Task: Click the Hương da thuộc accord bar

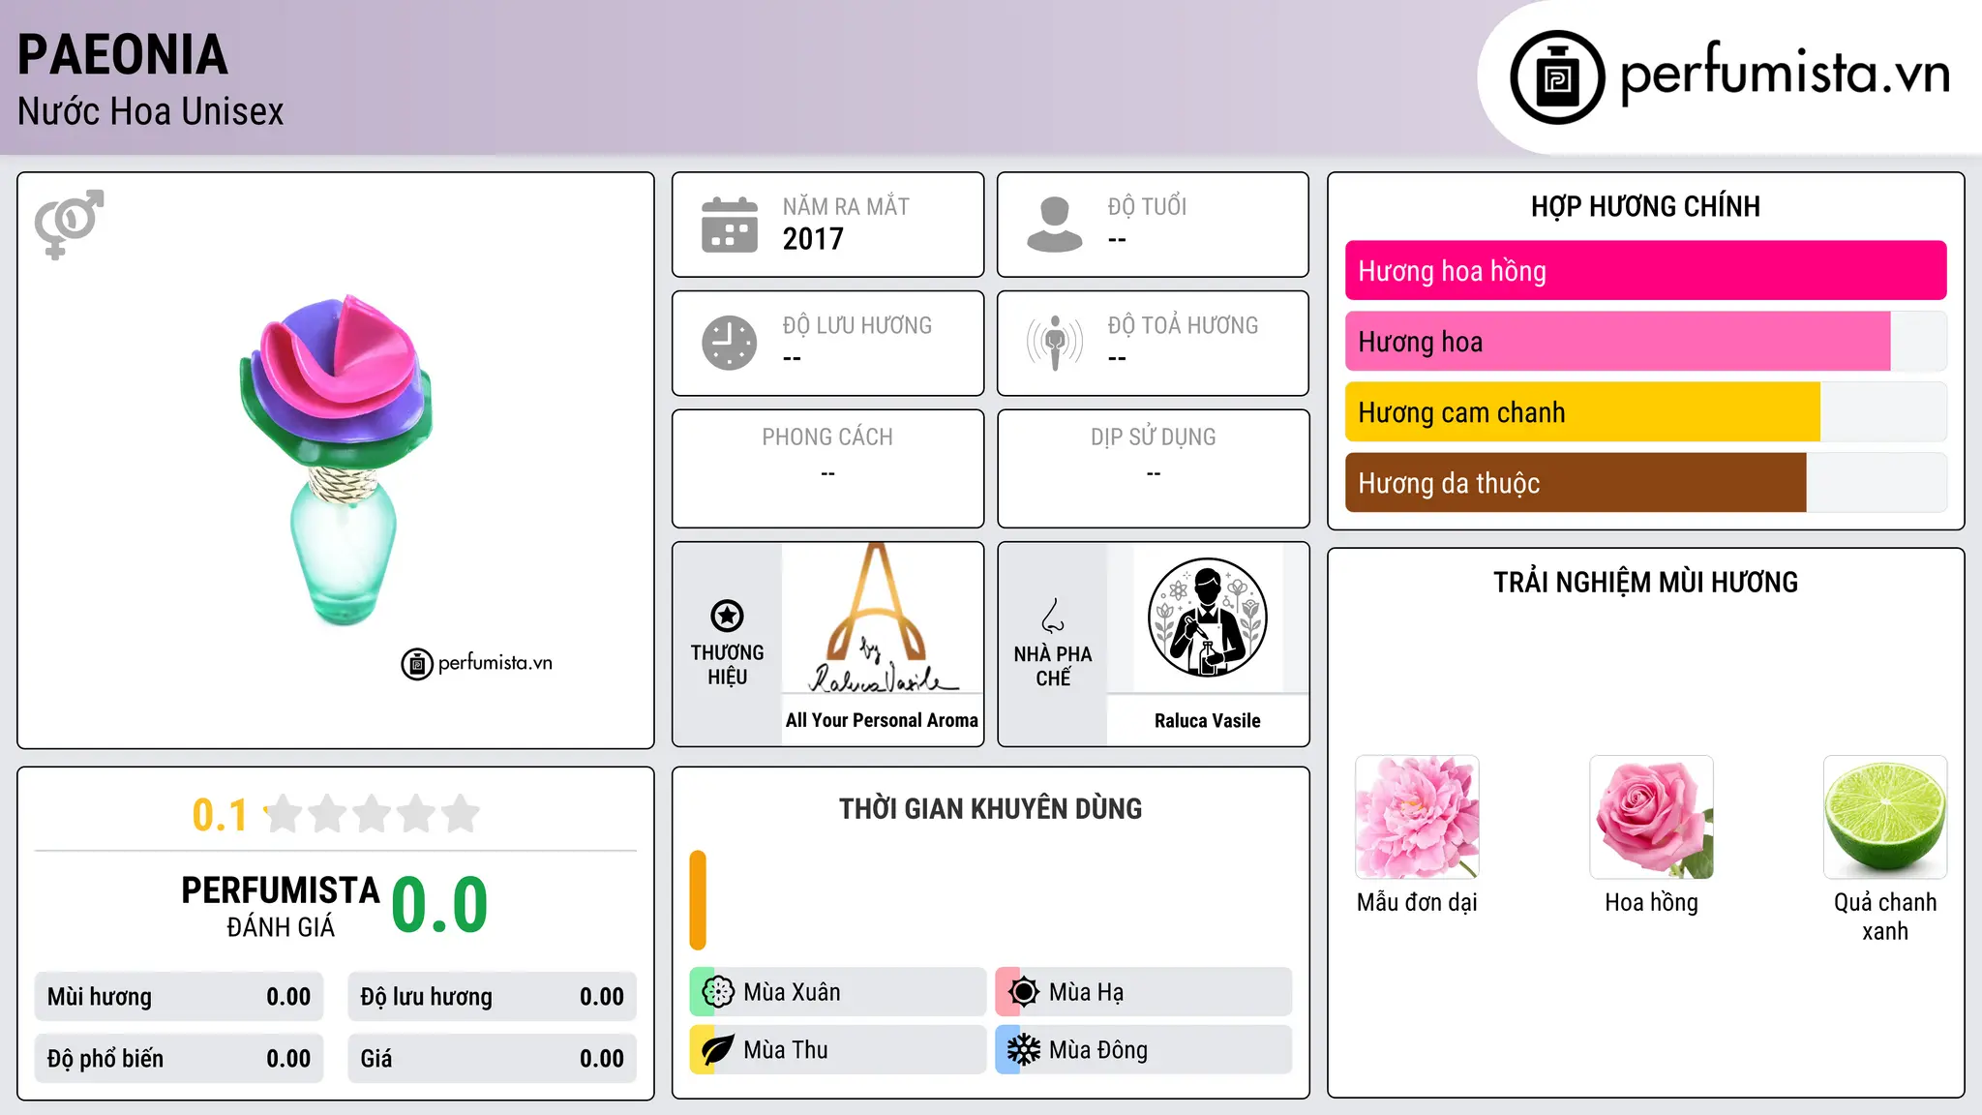Action: [1645, 483]
